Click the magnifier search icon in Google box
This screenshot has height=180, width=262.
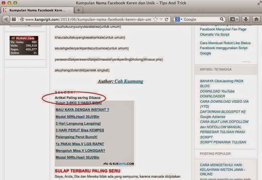click(222, 19)
